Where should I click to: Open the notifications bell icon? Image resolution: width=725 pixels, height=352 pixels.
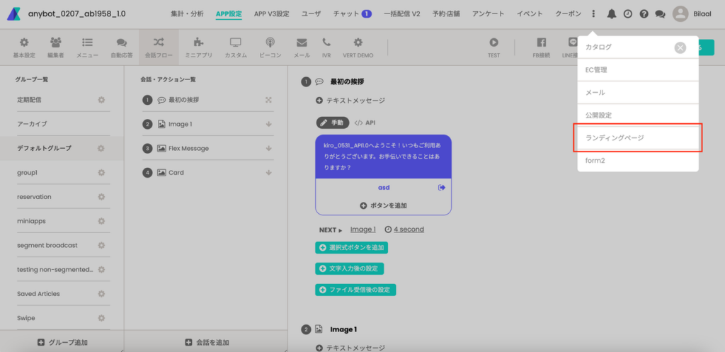pyautogui.click(x=612, y=13)
